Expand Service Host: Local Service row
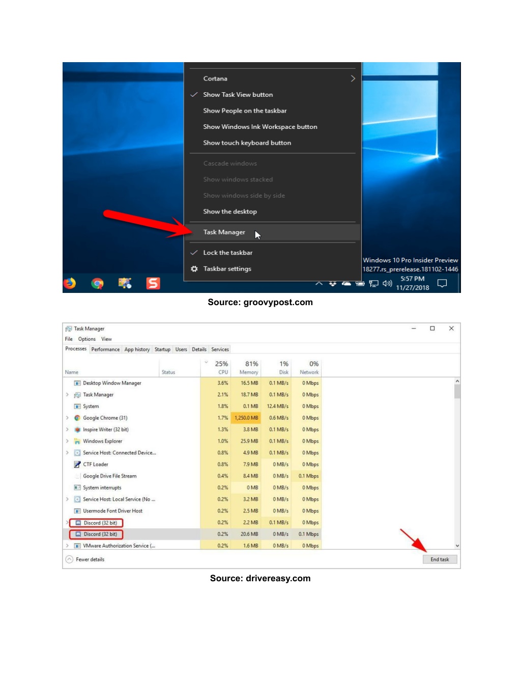The image size is (521, 675). [x=67, y=499]
